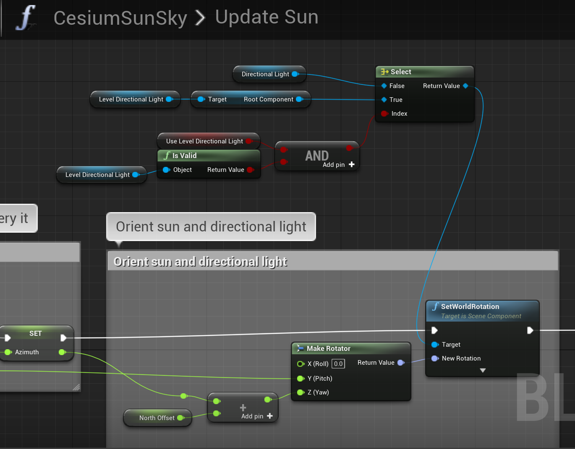Viewport: 575px width, 449px height.
Task: Select the Level Directional Light node feeding Target
Action: coord(135,99)
